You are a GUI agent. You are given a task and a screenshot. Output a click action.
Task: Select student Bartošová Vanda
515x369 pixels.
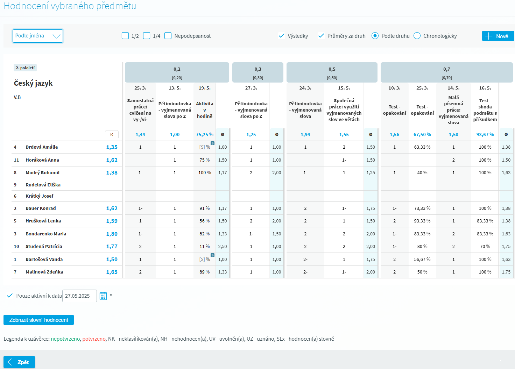pyautogui.click(x=44, y=259)
